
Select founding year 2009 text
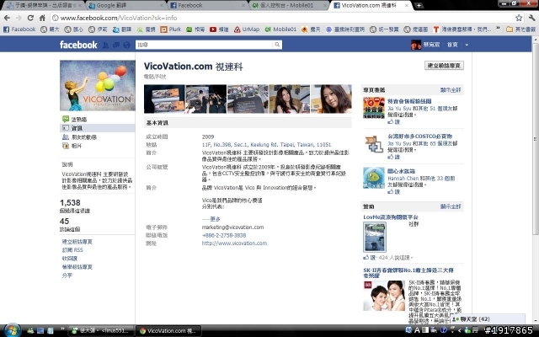coord(208,136)
